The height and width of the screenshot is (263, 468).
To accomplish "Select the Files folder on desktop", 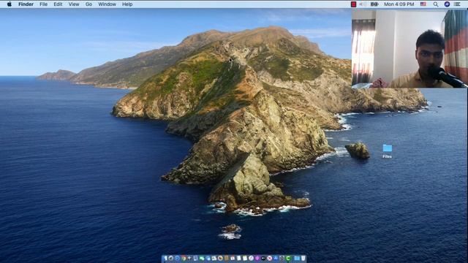I will 388,151.
